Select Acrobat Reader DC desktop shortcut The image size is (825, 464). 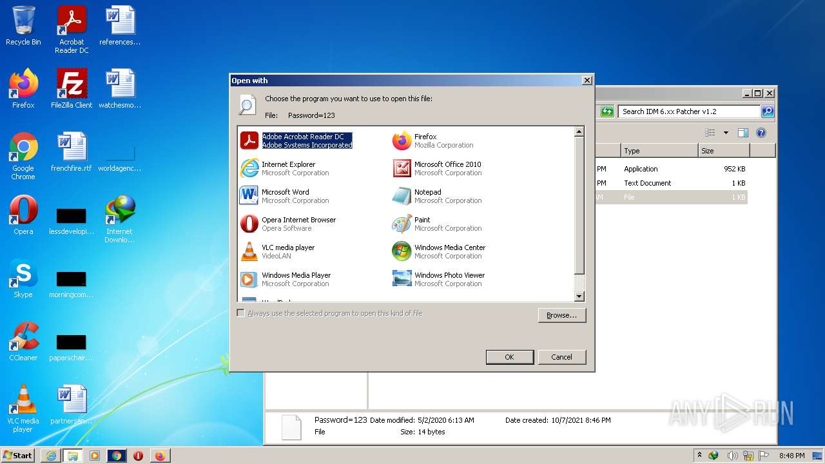point(72,30)
